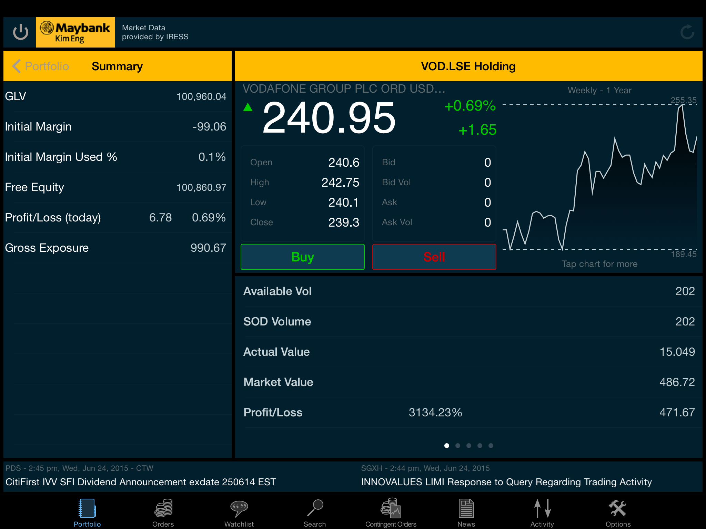
Task: Tap the Ask value row
Action: pos(436,203)
